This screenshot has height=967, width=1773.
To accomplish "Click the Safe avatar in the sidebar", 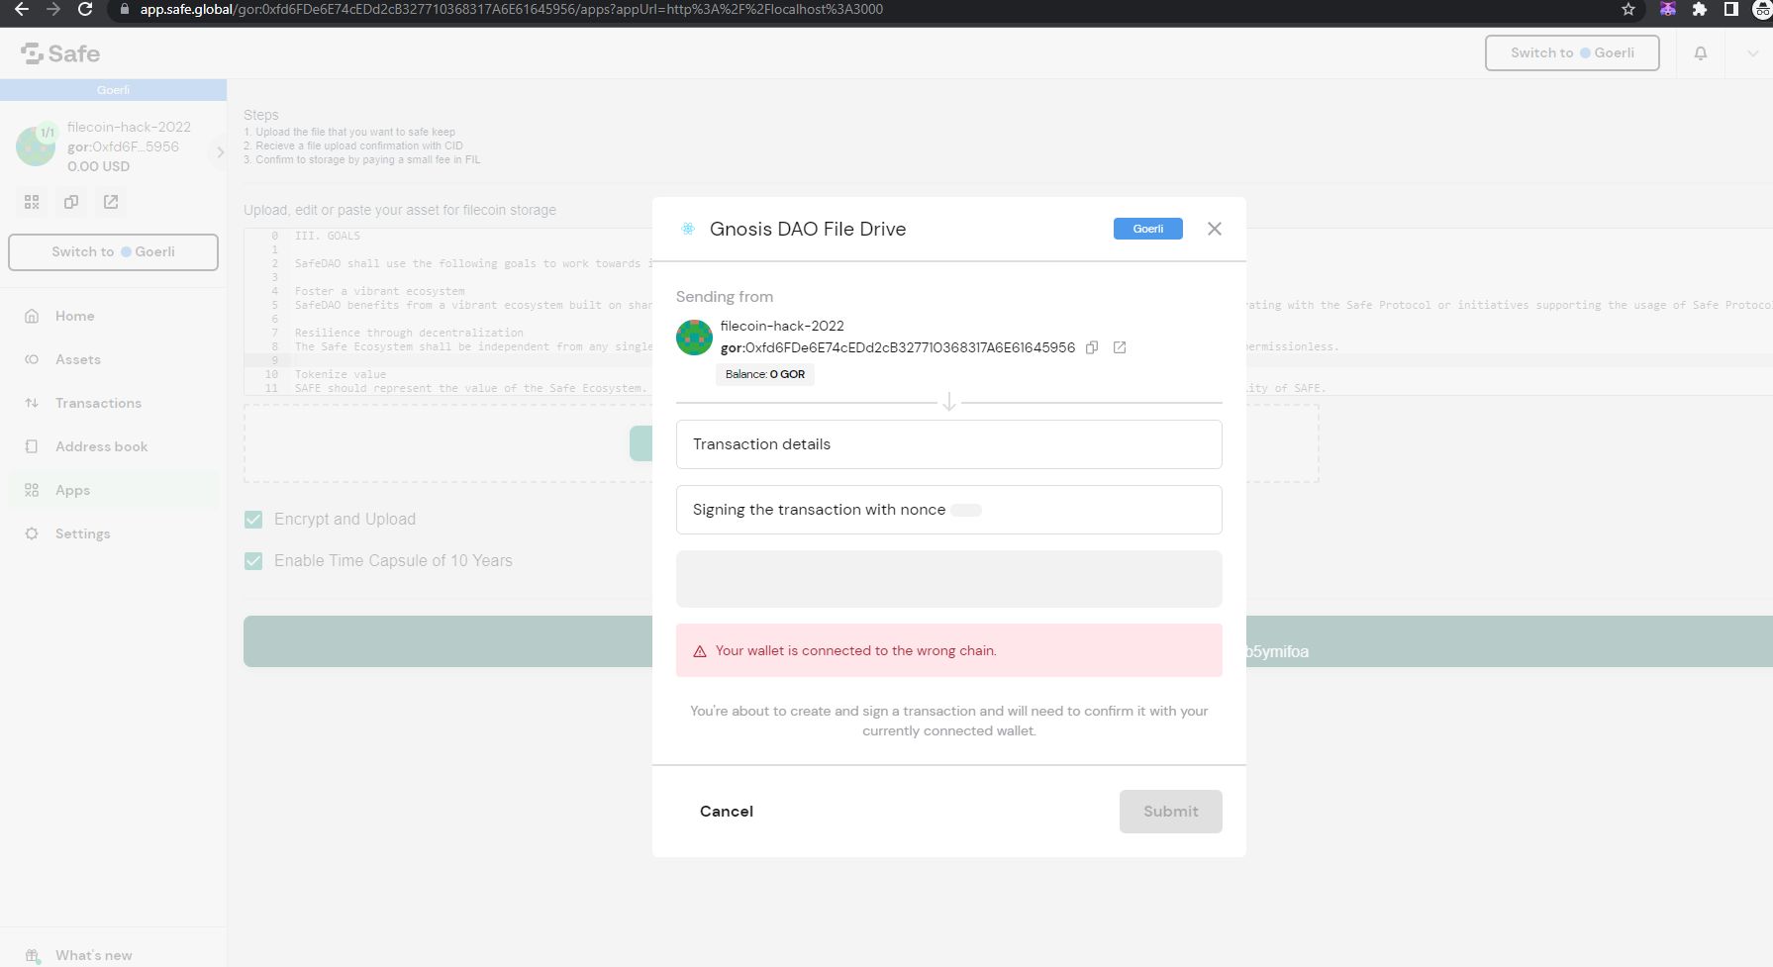I will (x=37, y=146).
